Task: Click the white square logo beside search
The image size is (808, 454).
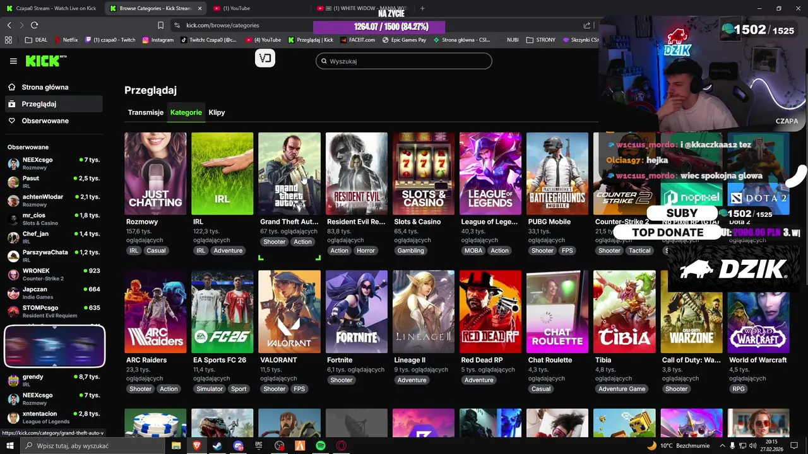Action: click(x=265, y=59)
